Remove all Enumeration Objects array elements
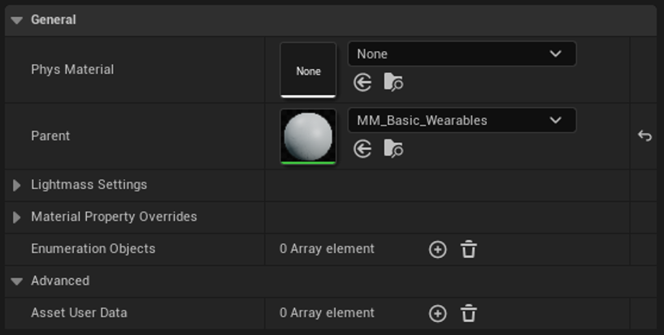This screenshot has height=335, width=664. (468, 249)
